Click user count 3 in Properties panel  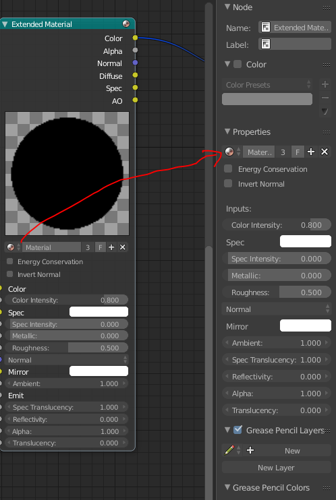tap(283, 152)
